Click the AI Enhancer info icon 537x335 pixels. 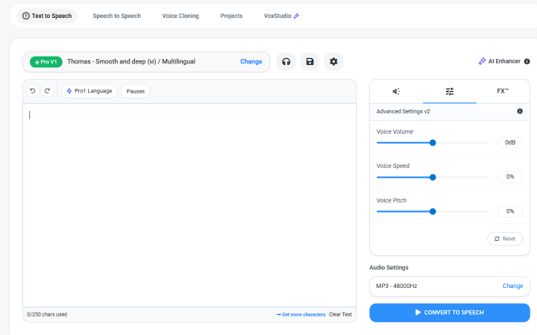click(x=527, y=62)
